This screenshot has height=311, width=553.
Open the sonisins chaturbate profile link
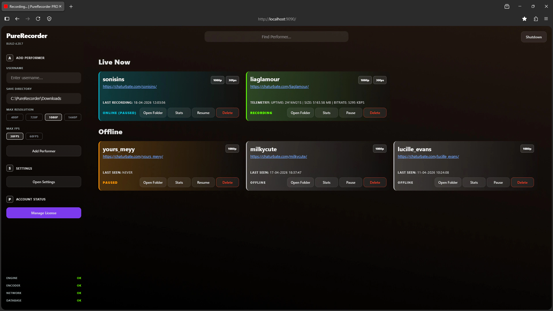(x=130, y=86)
